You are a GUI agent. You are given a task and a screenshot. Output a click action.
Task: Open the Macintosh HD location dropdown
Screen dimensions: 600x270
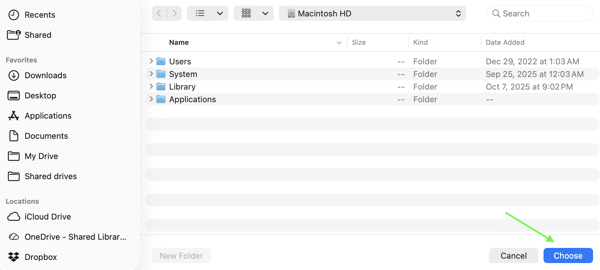point(372,14)
